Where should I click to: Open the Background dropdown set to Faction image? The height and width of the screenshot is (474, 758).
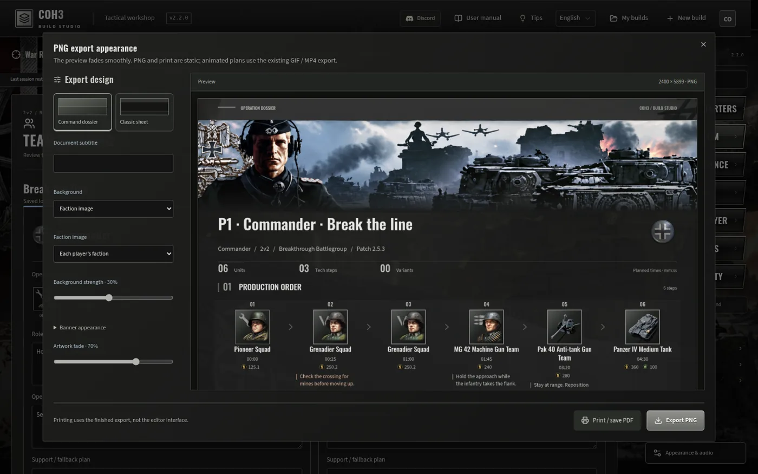click(113, 209)
